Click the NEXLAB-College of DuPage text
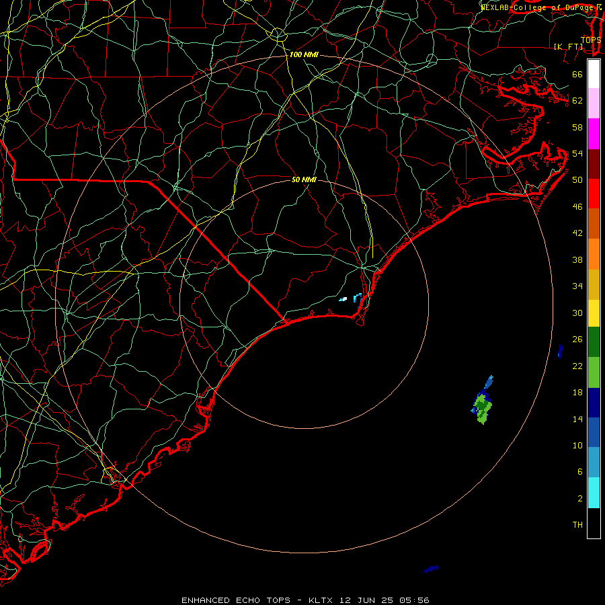Screen dimensions: 605x605 click(536, 7)
